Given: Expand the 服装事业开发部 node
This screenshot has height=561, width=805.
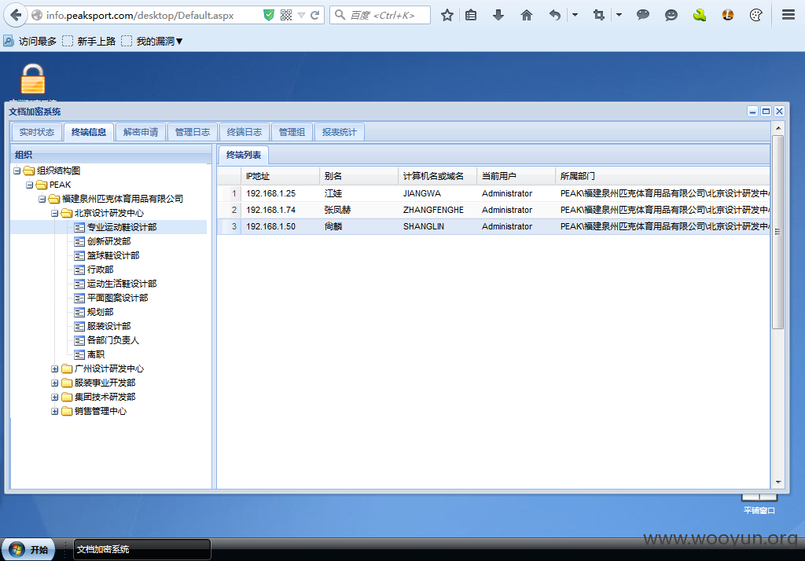Looking at the screenshot, I should tap(54, 383).
